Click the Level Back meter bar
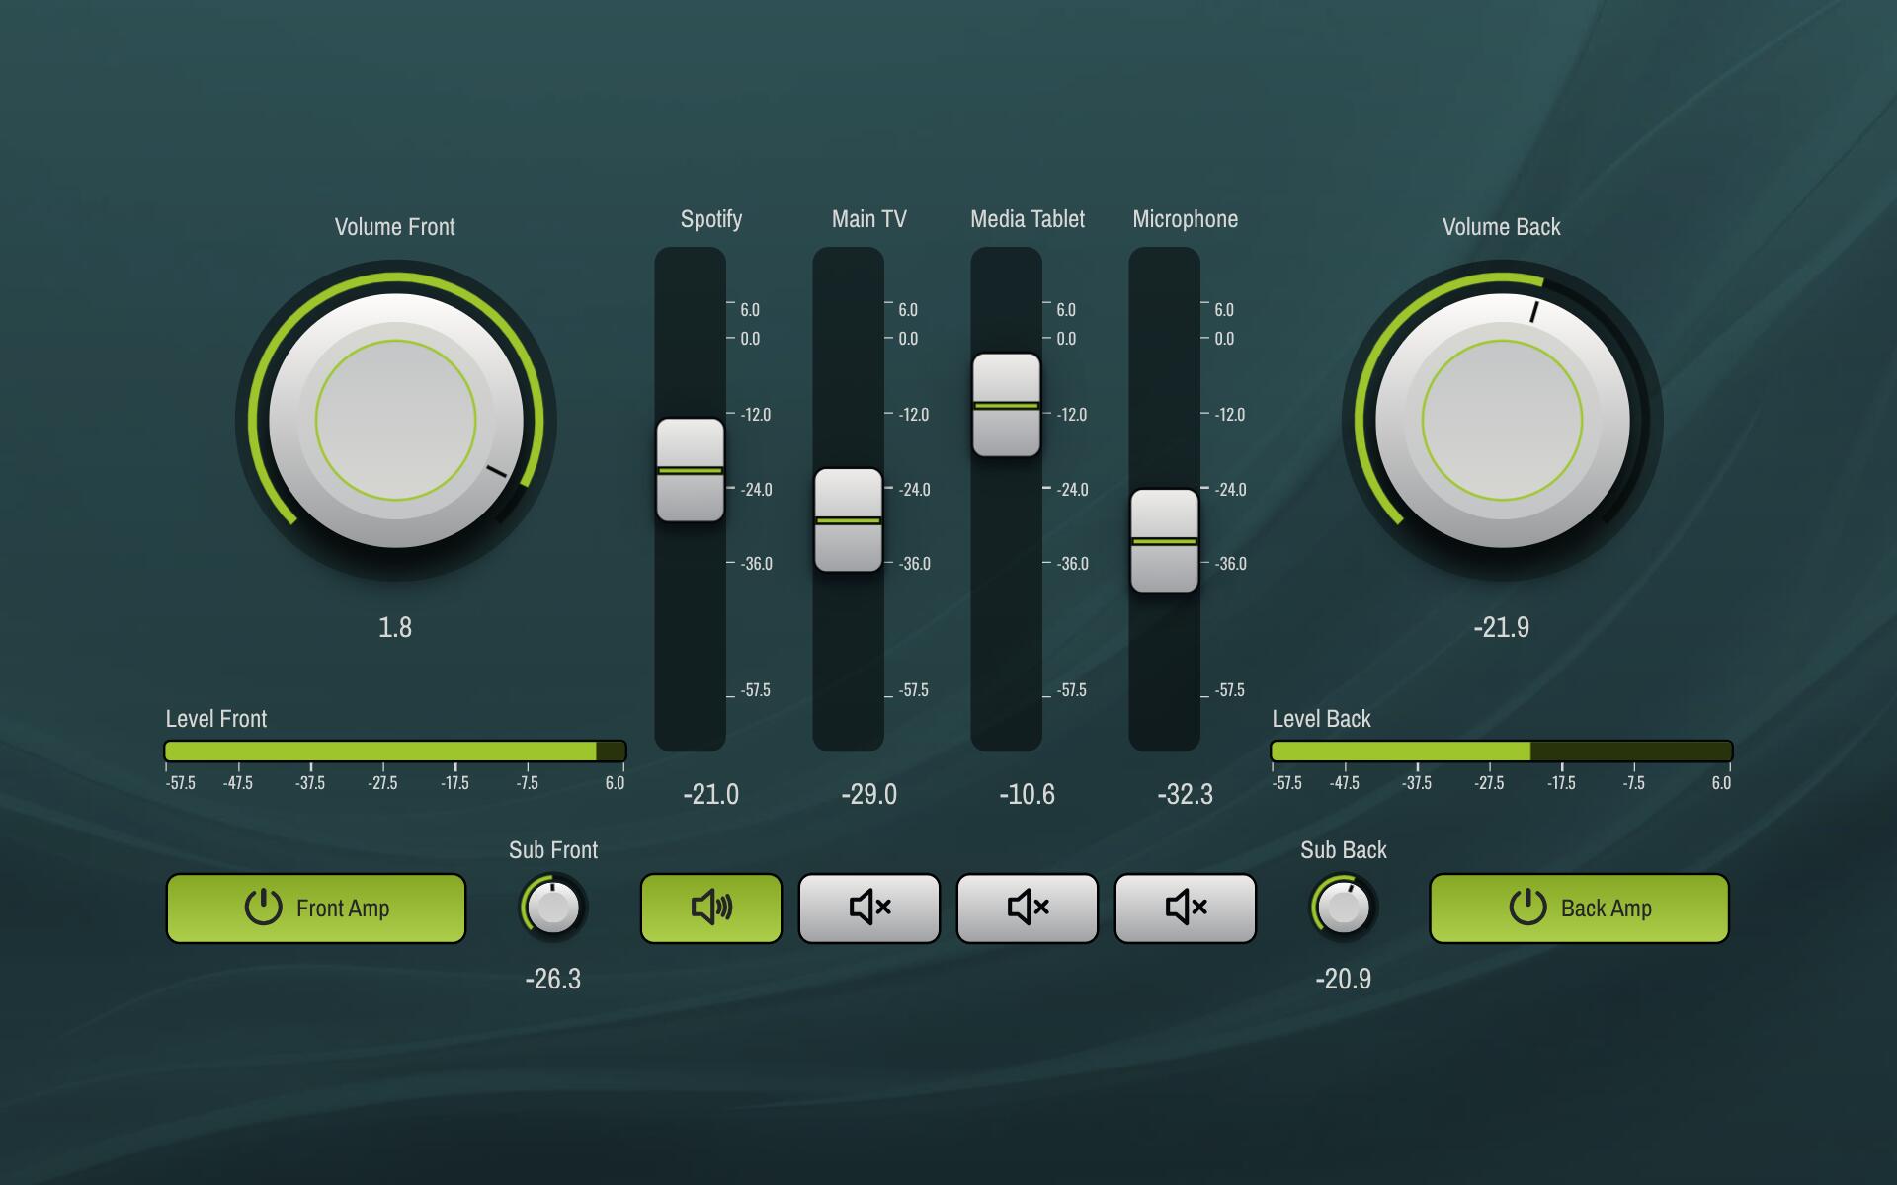The image size is (1897, 1185). click(x=1502, y=751)
